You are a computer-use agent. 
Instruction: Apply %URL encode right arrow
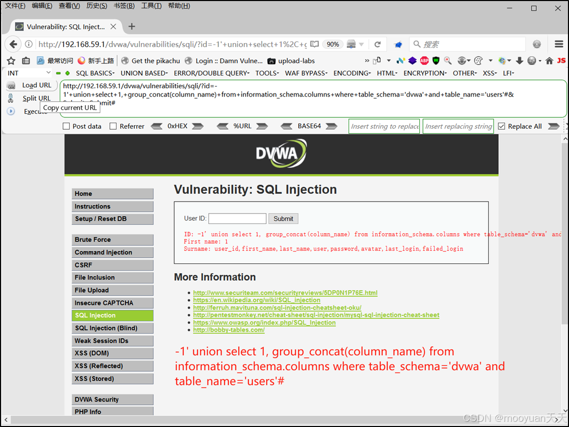pyautogui.click(x=262, y=126)
